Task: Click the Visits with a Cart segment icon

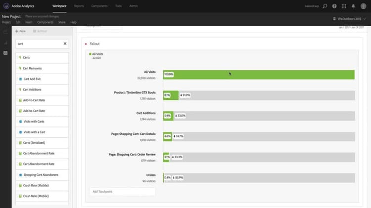Action: coord(20,132)
